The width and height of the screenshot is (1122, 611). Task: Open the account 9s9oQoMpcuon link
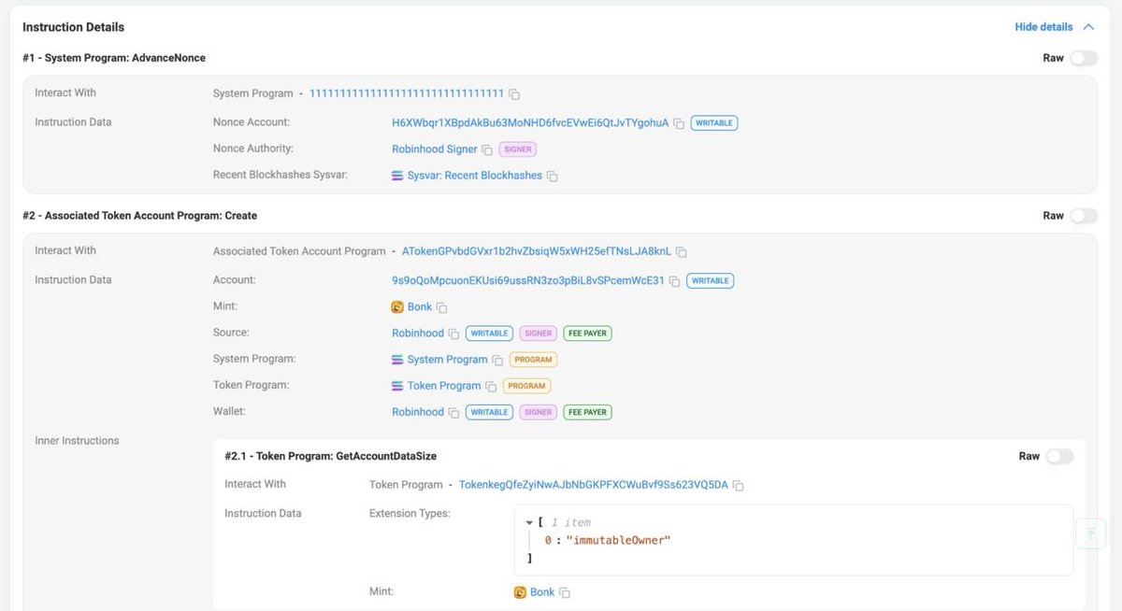(x=528, y=280)
